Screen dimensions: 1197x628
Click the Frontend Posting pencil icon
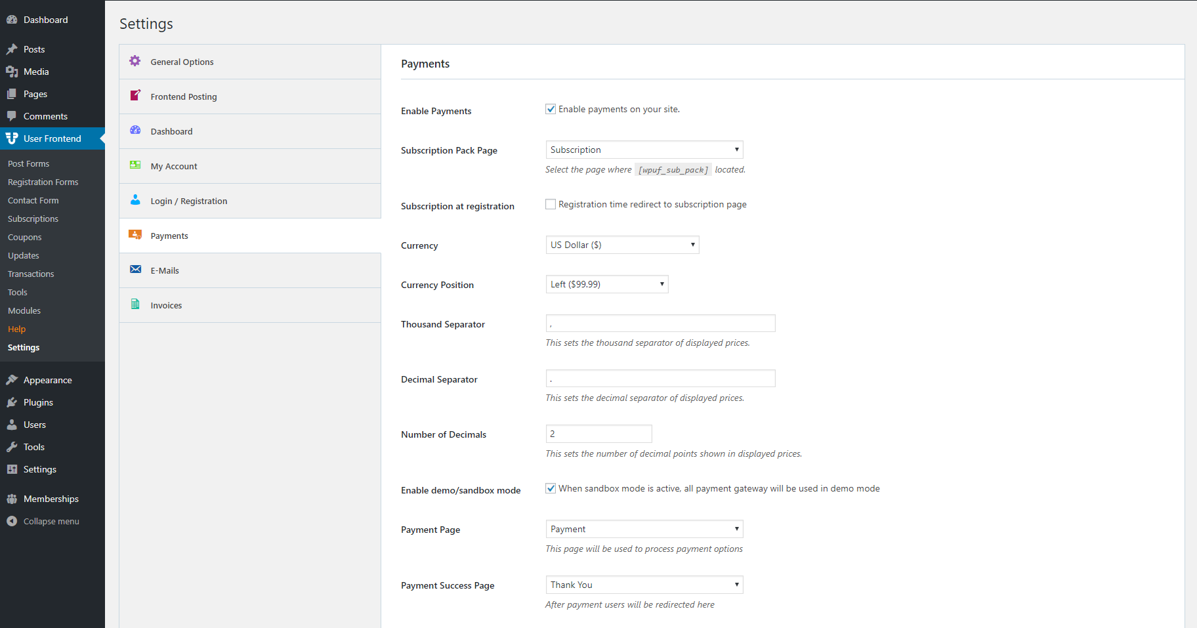(x=135, y=96)
